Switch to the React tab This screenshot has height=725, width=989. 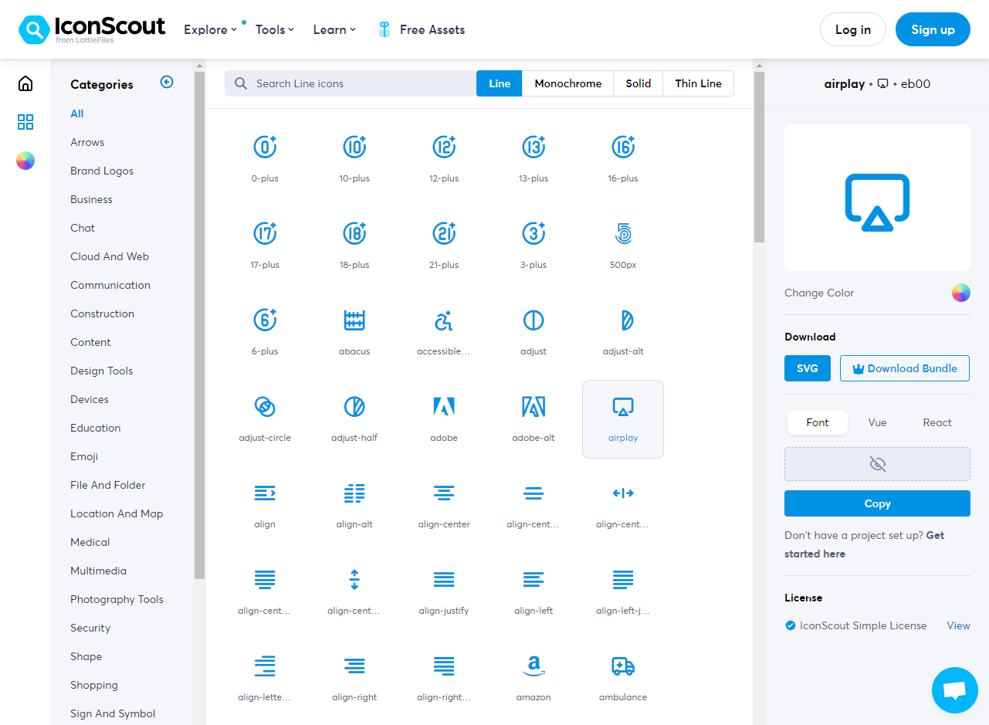(x=937, y=422)
